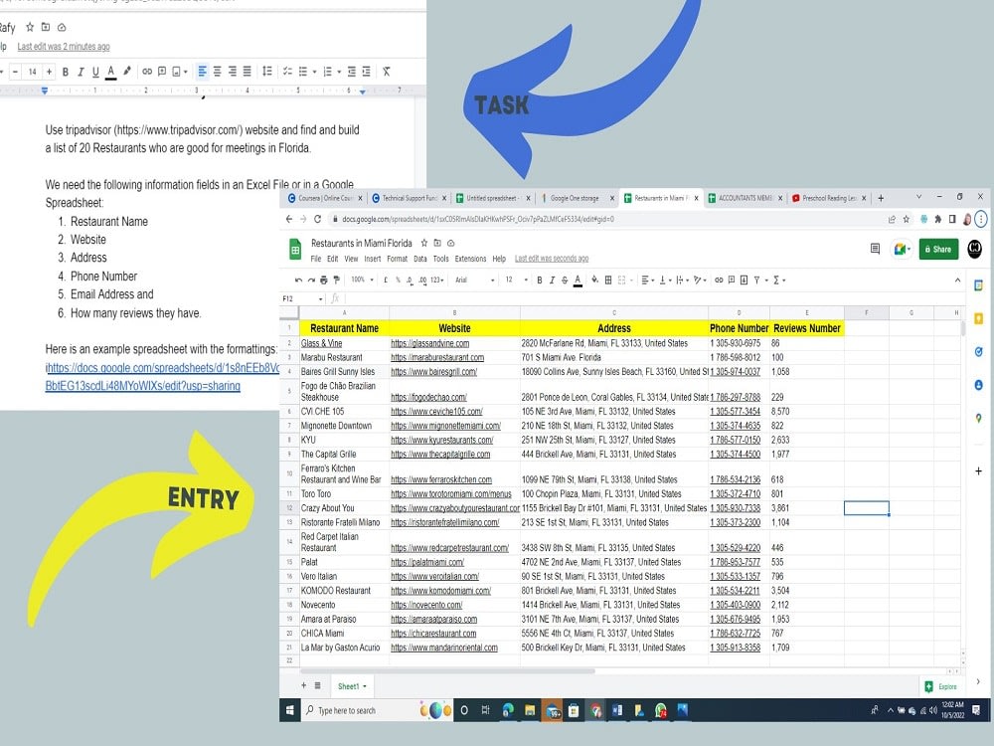Open 'Last edit was 2 minutes ago' in Docs

pyautogui.click(x=64, y=47)
